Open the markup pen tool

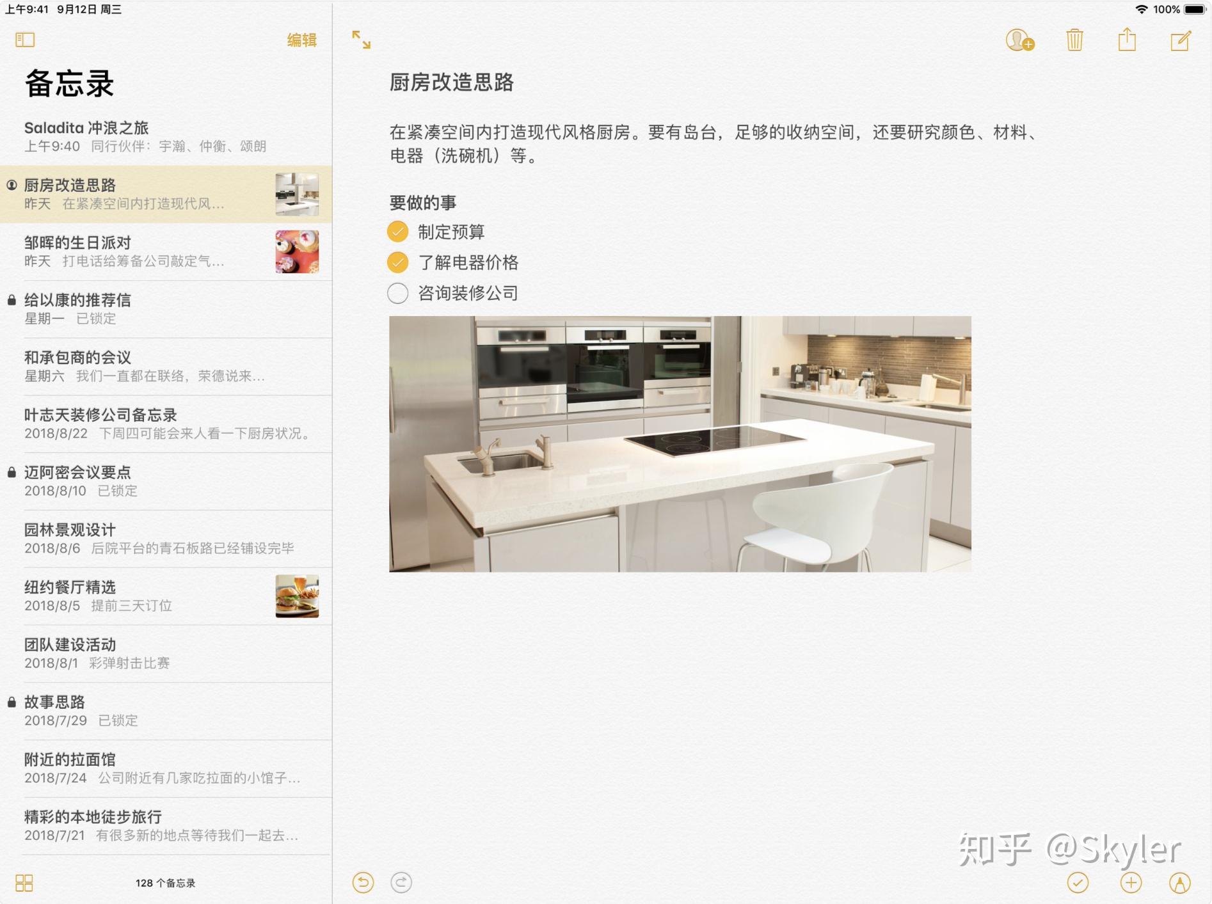tap(1180, 883)
